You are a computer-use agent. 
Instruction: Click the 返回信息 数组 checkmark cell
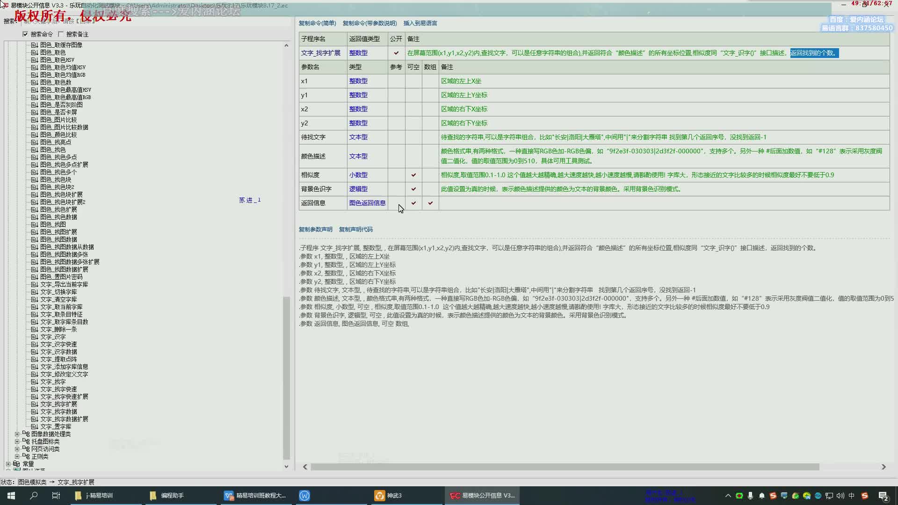pos(430,203)
